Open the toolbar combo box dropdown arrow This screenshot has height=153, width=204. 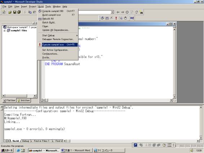tap(112, 12)
